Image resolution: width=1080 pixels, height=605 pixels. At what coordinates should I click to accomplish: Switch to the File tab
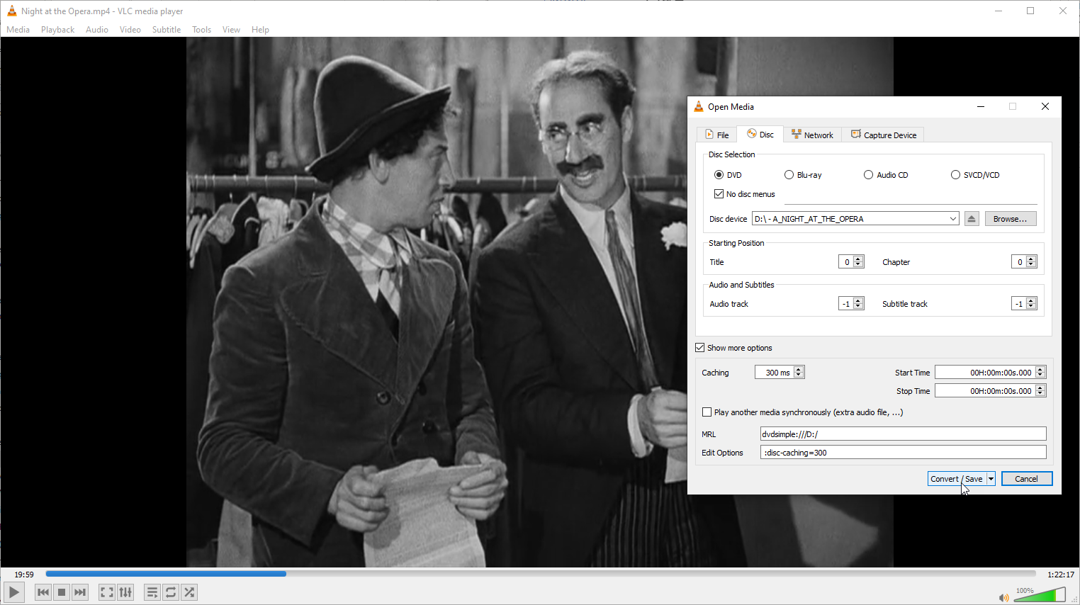tap(717, 135)
